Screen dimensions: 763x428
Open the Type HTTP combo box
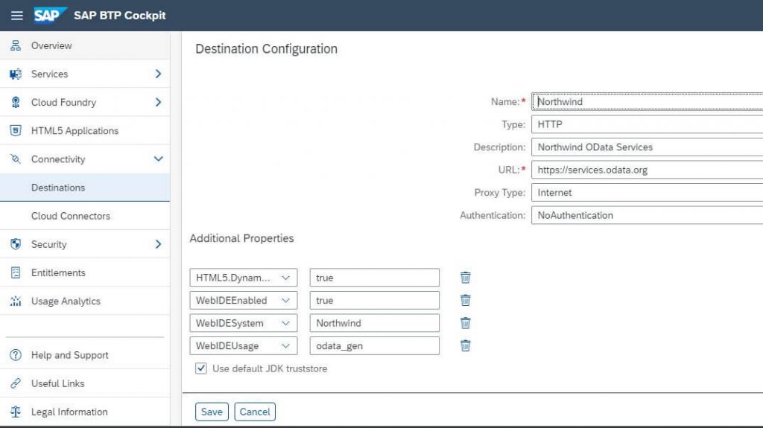pyautogui.click(x=648, y=124)
